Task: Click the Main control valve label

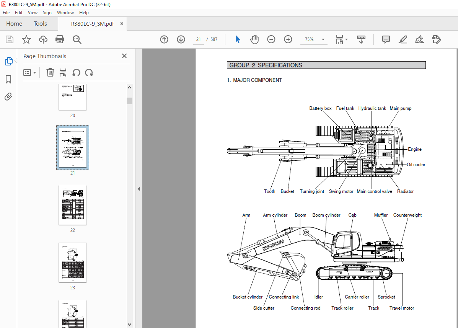Action: point(375,191)
